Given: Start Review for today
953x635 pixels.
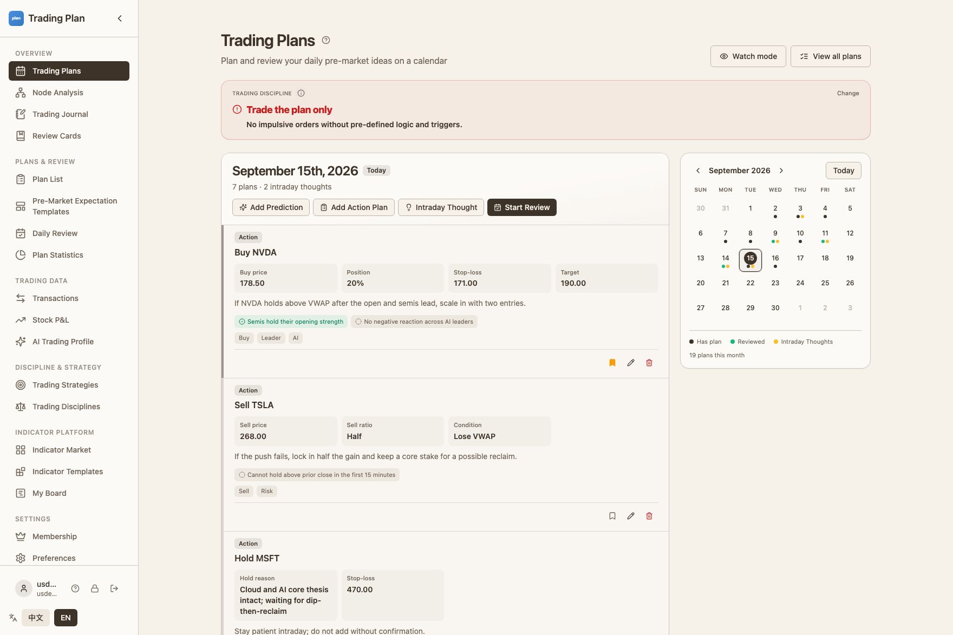Looking at the screenshot, I should 521,207.
